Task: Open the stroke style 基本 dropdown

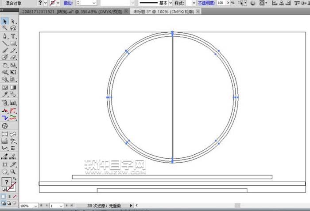Action: click(x=170, y=3)
